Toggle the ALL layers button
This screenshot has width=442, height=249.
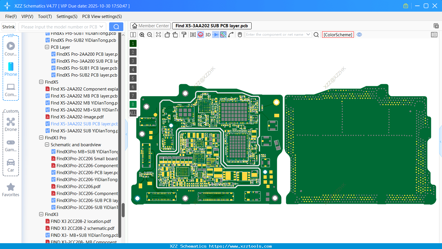[x=133, y=113]
